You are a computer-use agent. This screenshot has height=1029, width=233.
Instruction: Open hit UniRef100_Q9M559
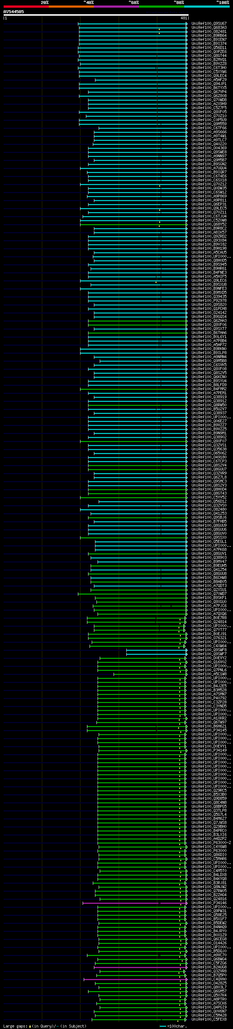(209, 124)
